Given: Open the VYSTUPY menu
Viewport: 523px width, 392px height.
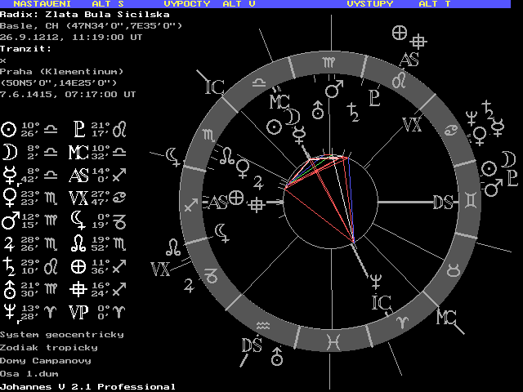Looking at the screenshot, I should click(370, 4).
